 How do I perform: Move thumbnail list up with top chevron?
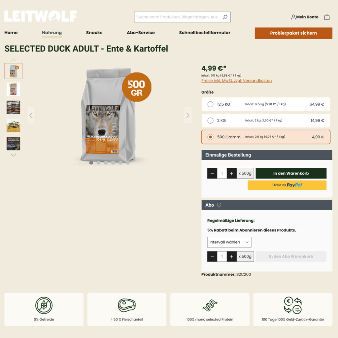click(13, 60)
